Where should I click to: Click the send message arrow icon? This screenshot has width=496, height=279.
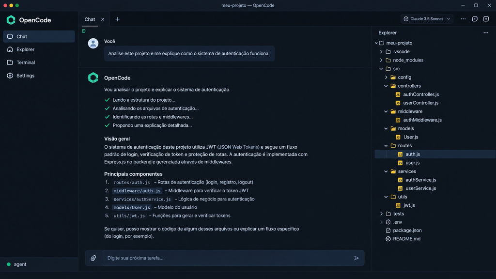356,258
